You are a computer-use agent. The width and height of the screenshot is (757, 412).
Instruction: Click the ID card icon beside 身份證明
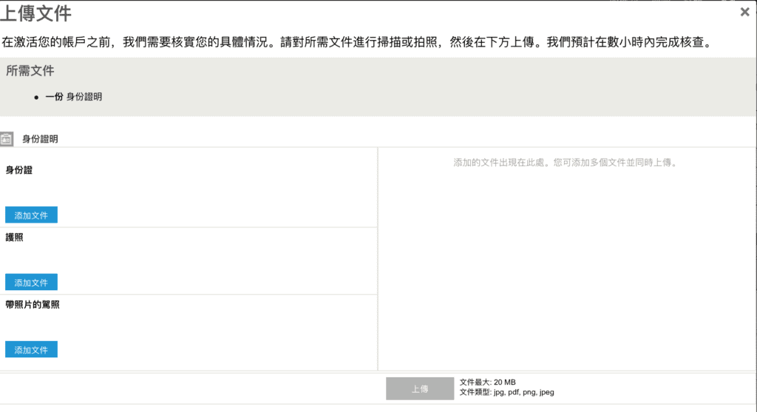pos(7,139)
